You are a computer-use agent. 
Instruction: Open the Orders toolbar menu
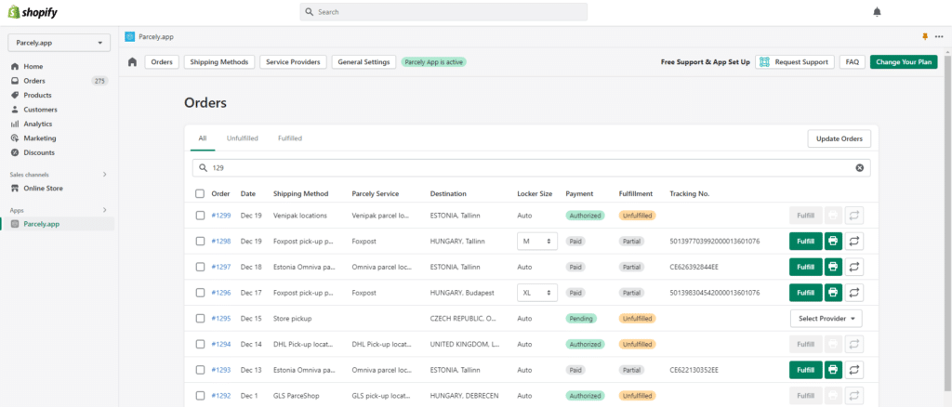[x=162, y=62]
